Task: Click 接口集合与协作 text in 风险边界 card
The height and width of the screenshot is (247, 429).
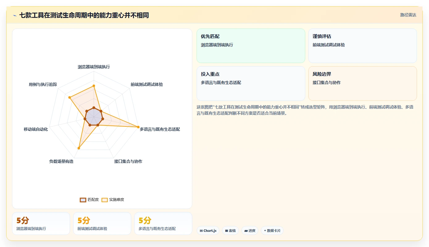Action: tap(327, 83)
